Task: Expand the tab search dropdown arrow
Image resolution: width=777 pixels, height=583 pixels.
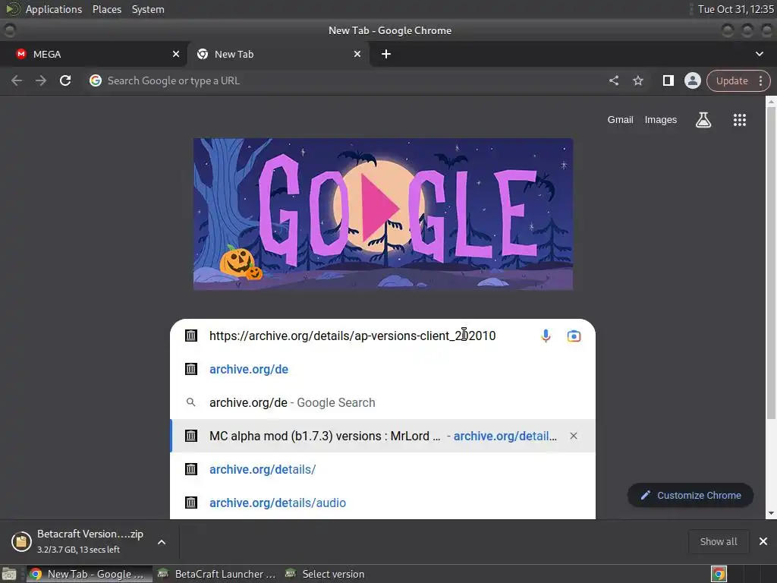Action: coord(759,54)
